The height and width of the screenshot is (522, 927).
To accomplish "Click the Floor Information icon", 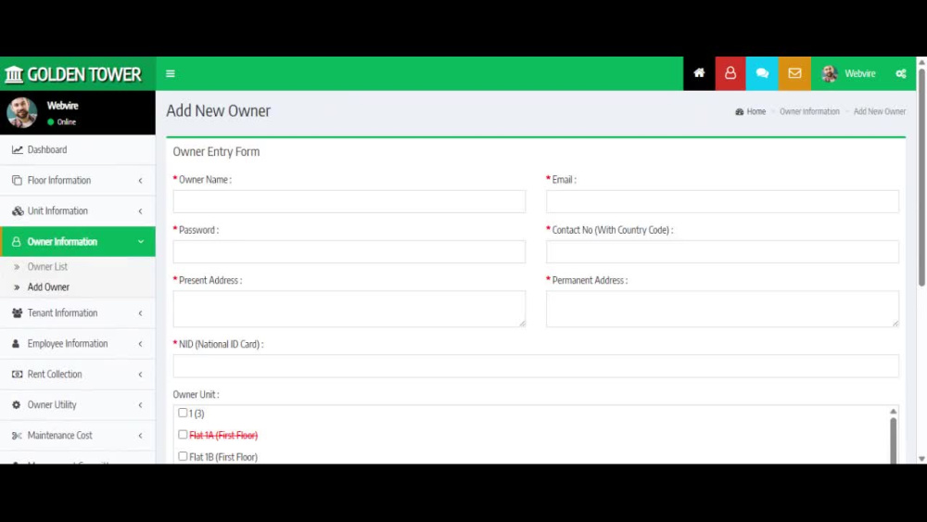I will 17,180.
